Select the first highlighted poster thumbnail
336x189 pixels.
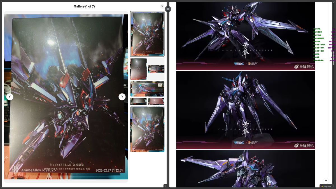tap(147, 34)
